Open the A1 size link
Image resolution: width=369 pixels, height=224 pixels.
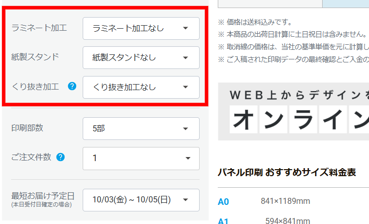tap(223, 220)
